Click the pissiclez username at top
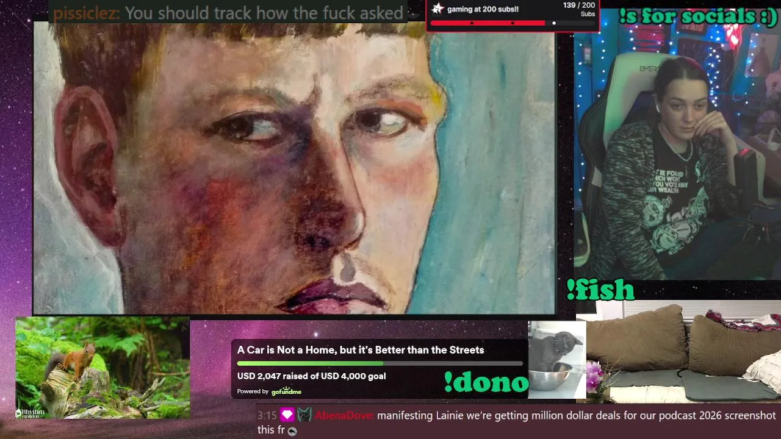 coord(87,13)
